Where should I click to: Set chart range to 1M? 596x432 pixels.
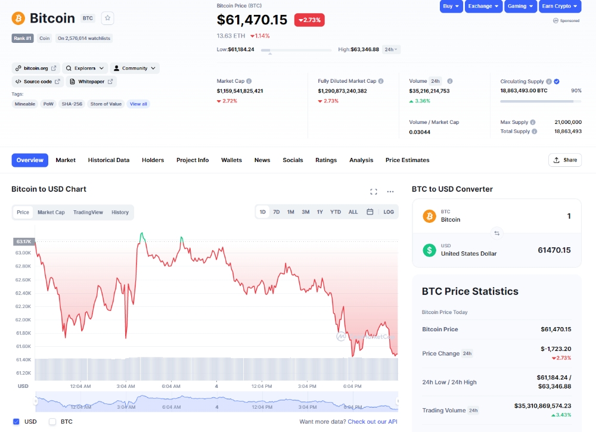[x=291, y=212]
